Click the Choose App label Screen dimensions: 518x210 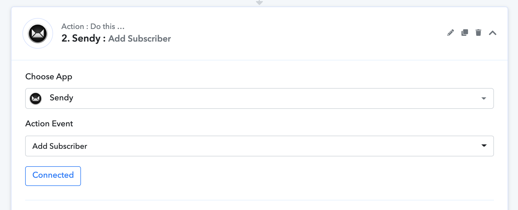click(x=49, y=77)
